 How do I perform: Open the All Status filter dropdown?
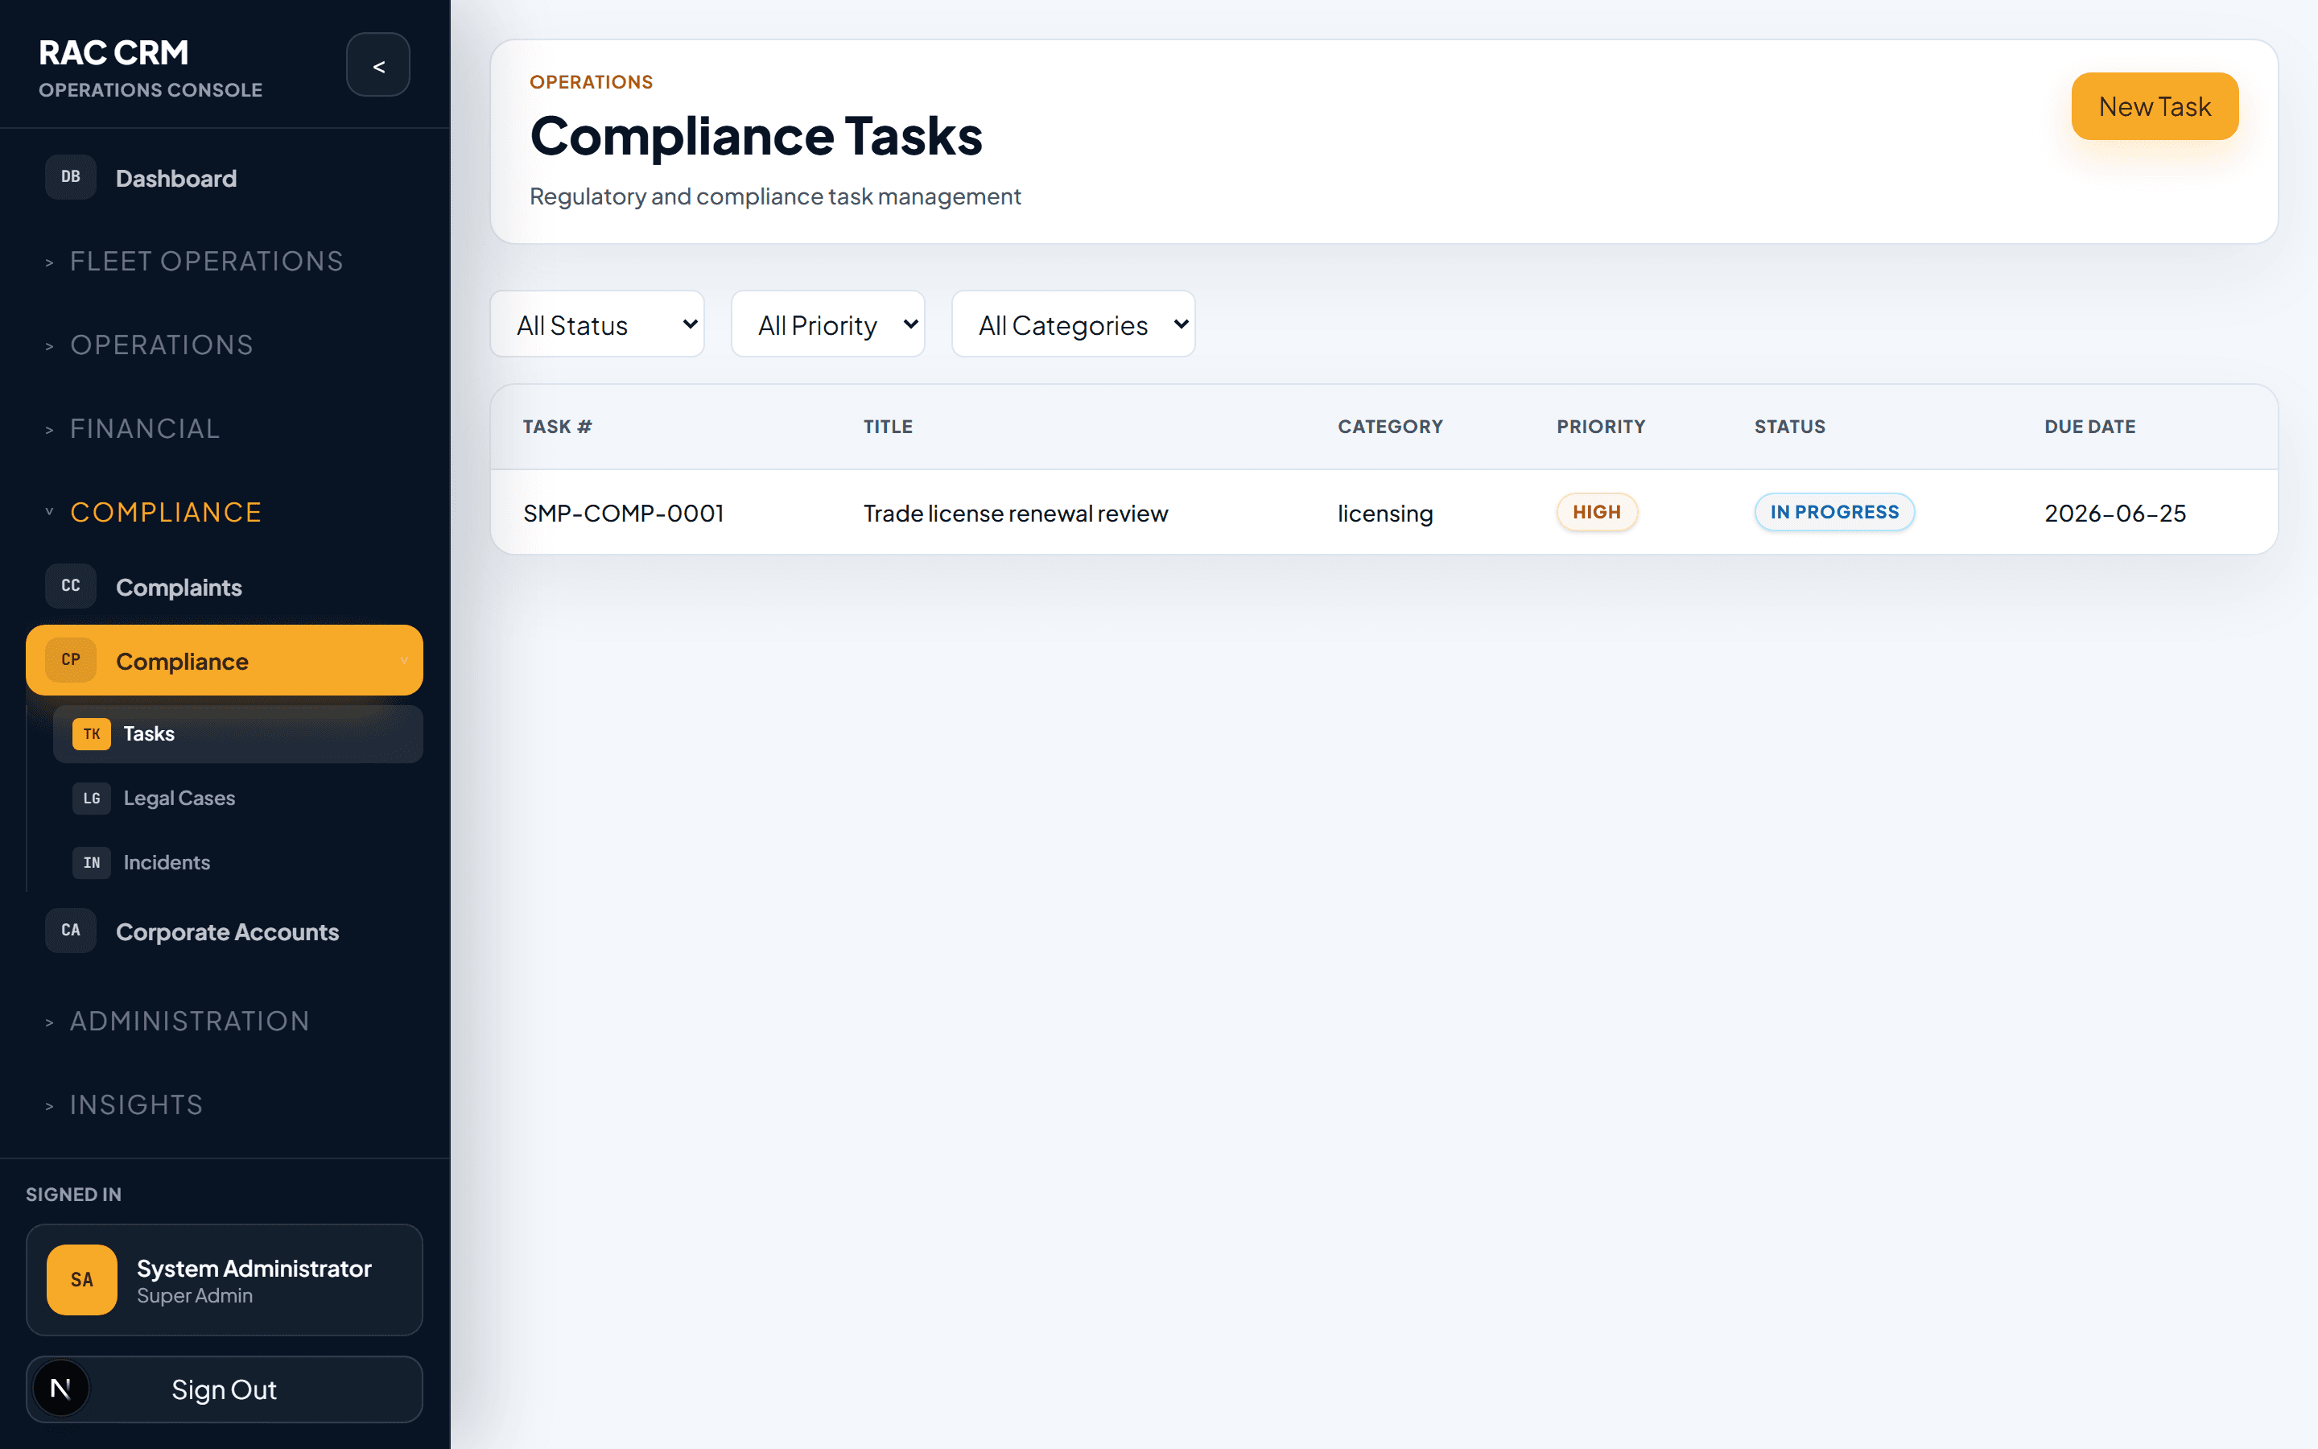click(596, 325)
